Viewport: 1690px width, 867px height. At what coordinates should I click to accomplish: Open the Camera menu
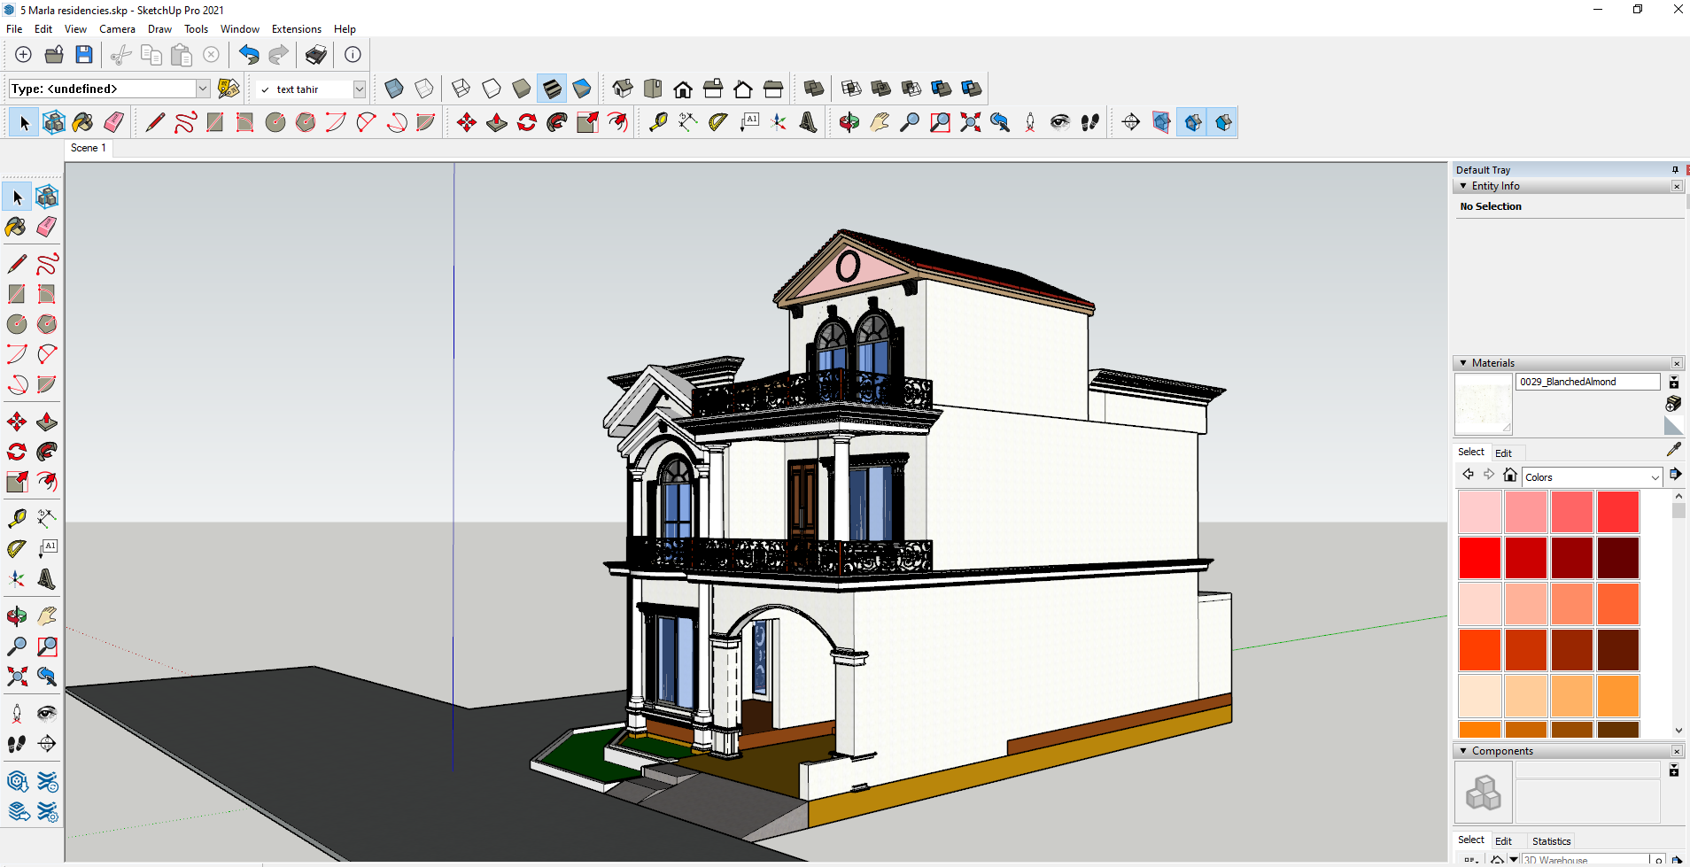click(x=117, y=29)
